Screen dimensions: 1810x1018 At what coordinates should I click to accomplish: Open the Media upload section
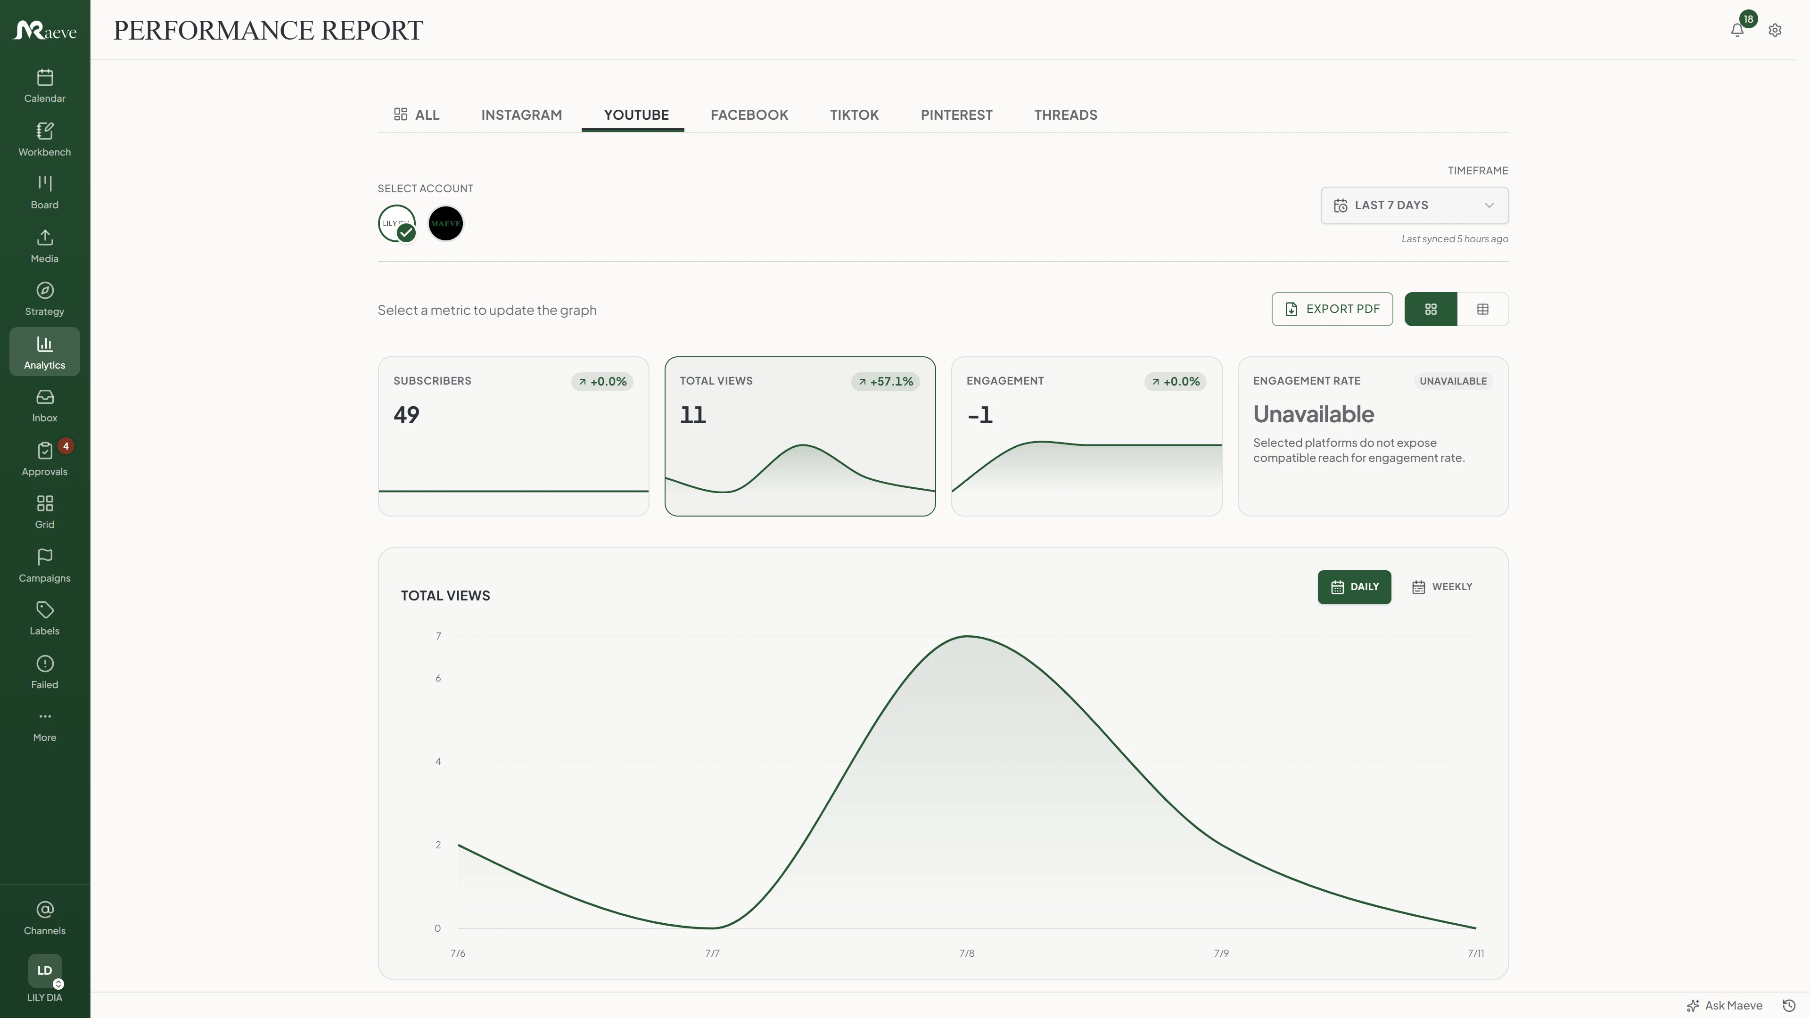click(44, 246)
